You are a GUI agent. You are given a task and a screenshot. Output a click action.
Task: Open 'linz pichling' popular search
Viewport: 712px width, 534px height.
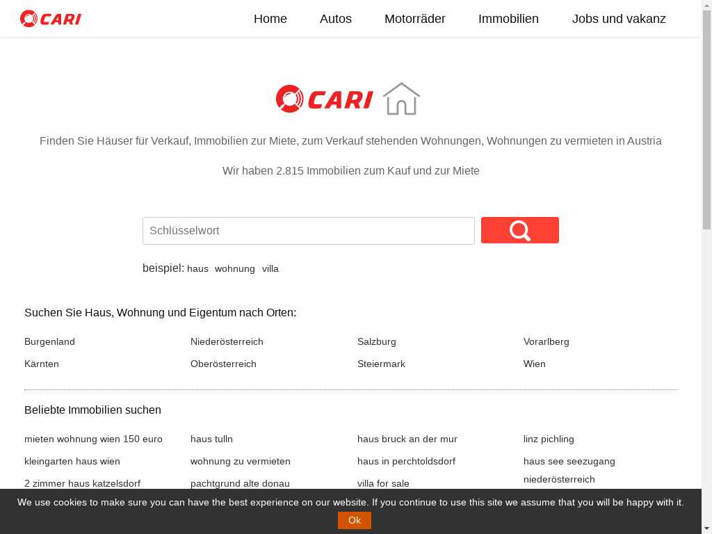point(549,439)
